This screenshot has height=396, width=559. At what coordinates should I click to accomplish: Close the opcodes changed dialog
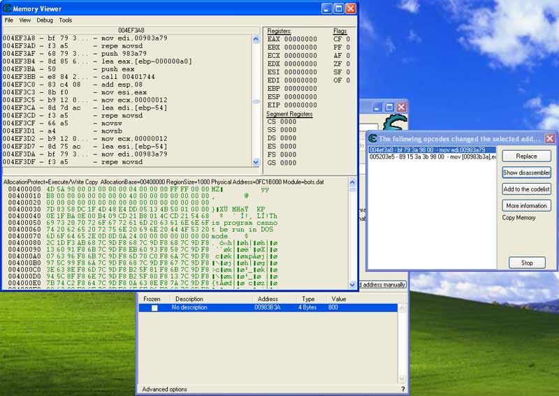pos(550,138)
